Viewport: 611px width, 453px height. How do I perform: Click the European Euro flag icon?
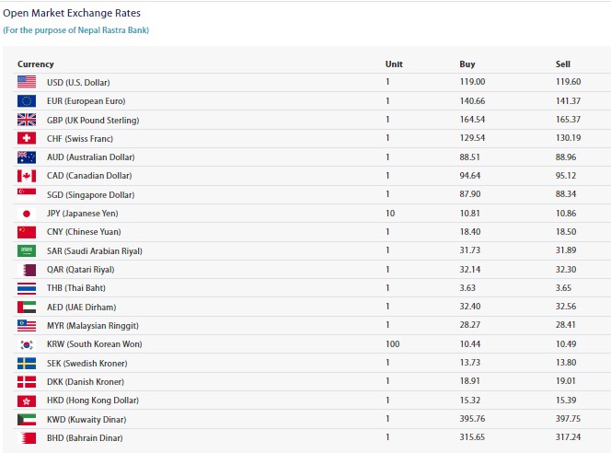click(x=27, y=101)
